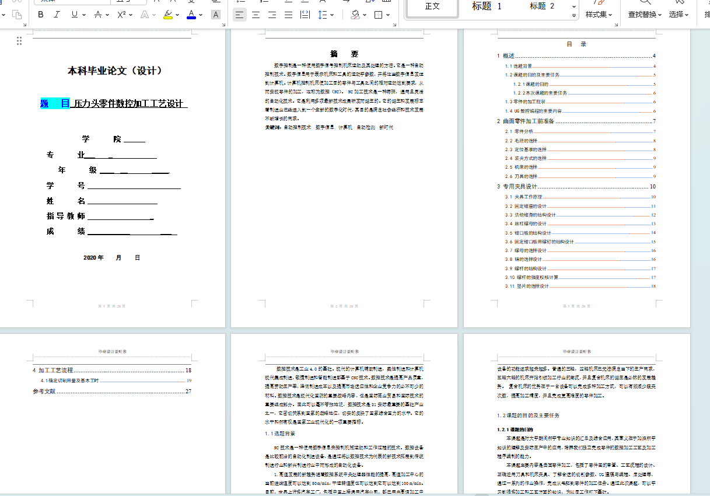Click the title 本科毕业论文（设计）
This screenshot has height=496, width=710.
(115, 71)
